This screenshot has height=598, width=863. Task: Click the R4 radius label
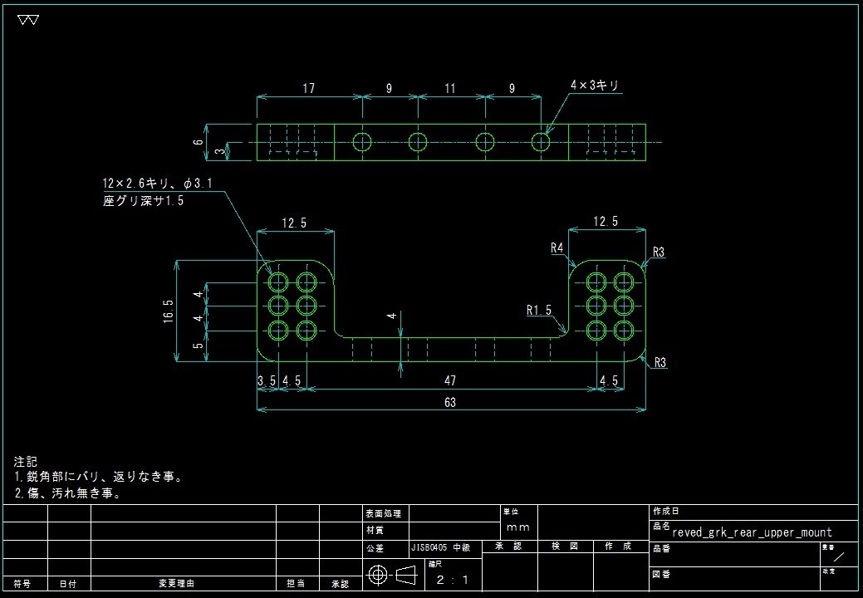coord(557,248)
